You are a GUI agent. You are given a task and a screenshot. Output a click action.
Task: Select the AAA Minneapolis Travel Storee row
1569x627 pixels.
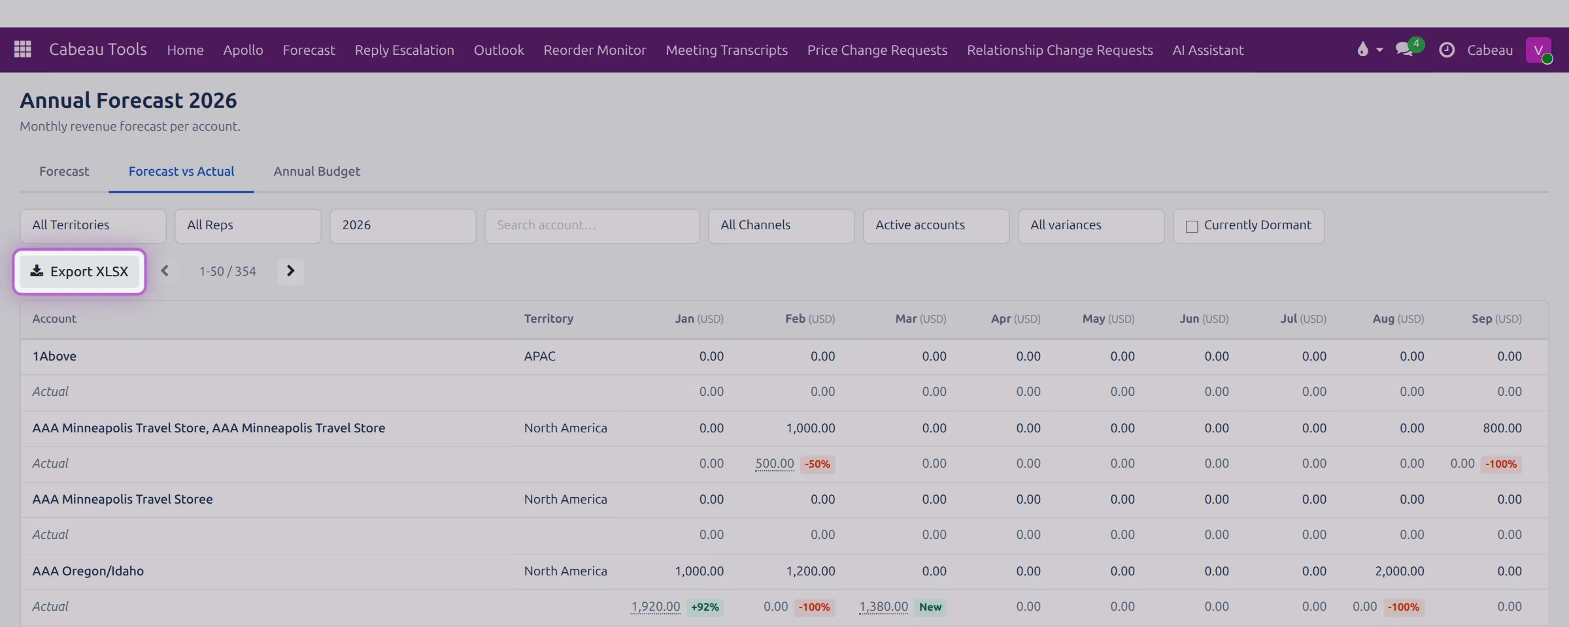point(784,500)
